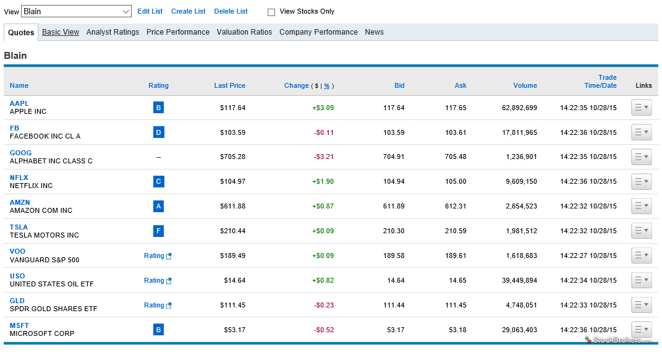Click the Edit List link
This screenshot has height=352, width=662.
pos(150,11)
